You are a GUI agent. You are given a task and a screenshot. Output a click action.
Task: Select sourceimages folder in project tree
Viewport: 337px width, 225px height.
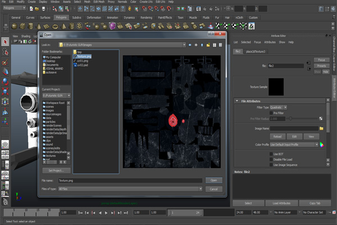[x=52, y=114]
